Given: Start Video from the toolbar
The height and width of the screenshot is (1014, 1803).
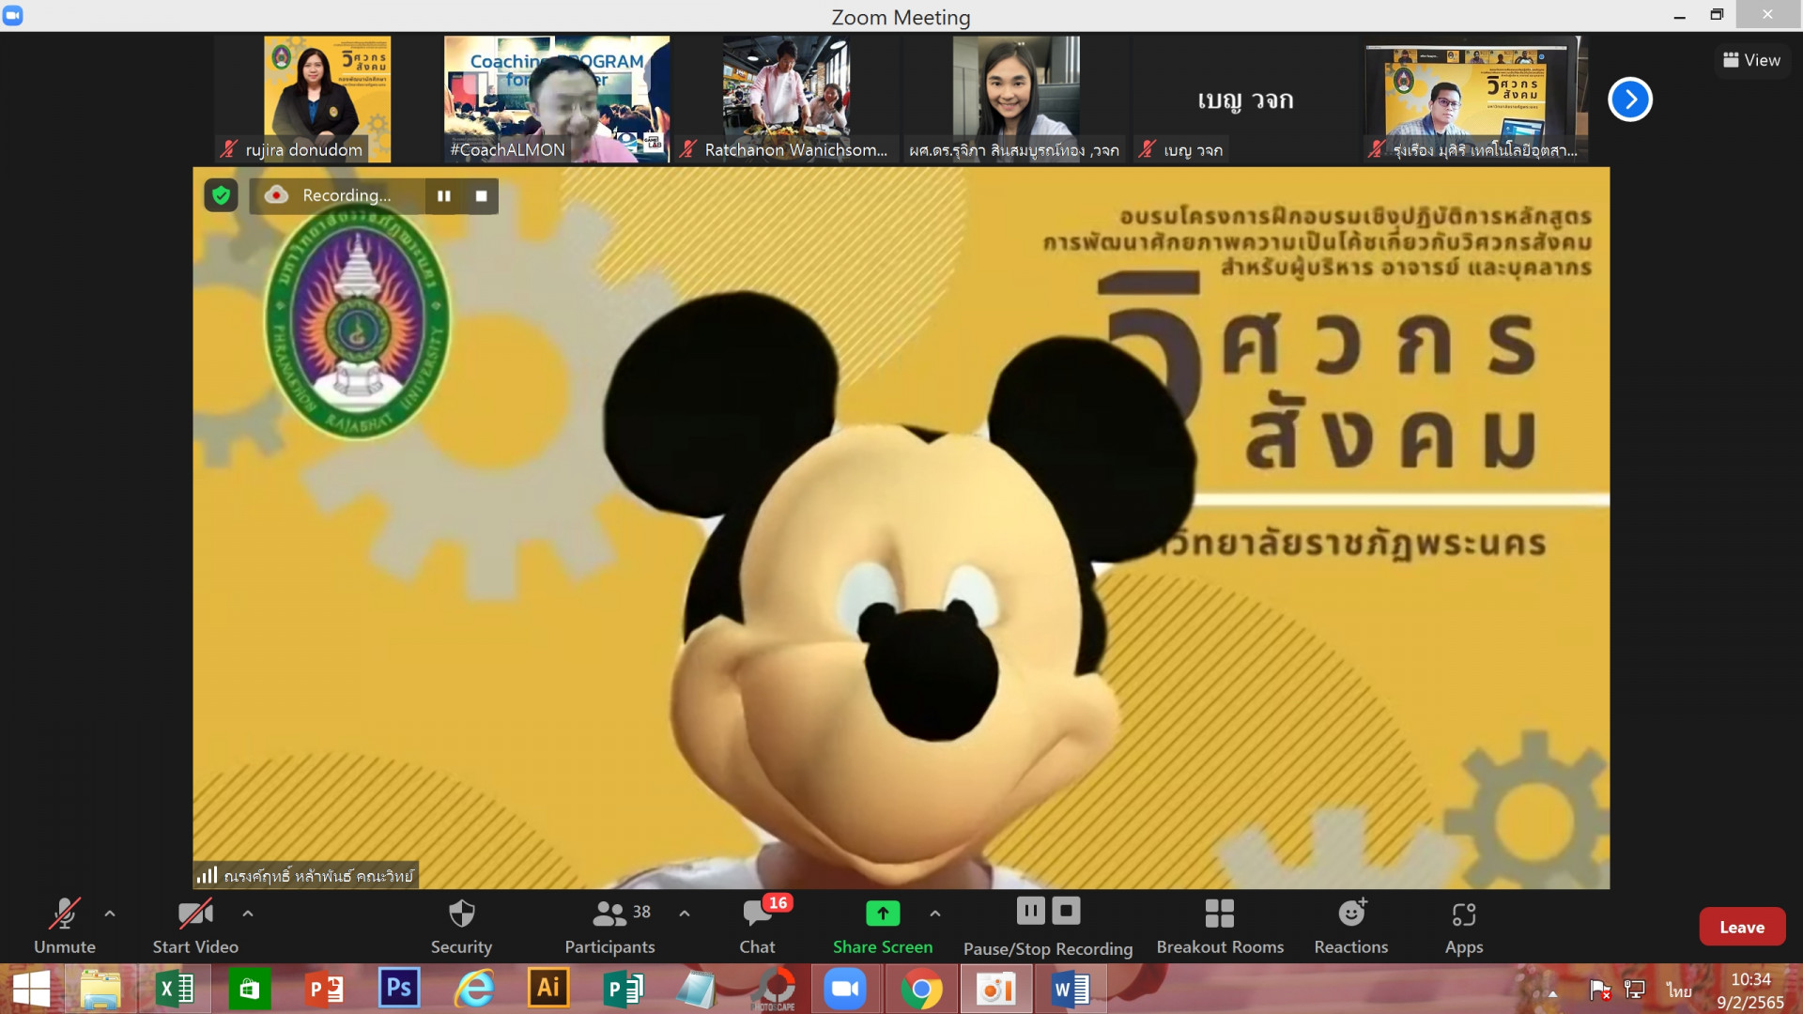Looking at the screenshot, I should pos(195,926).
